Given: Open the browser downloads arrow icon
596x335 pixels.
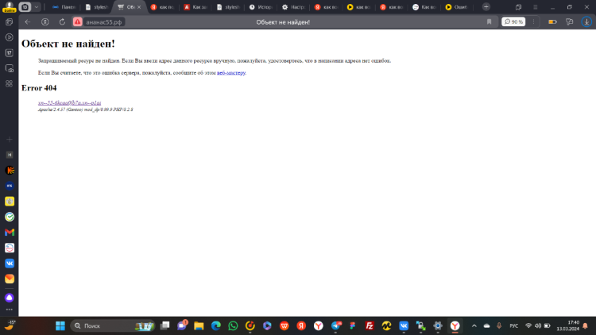Looking at the screenshot, I should [x=586, y=22].
